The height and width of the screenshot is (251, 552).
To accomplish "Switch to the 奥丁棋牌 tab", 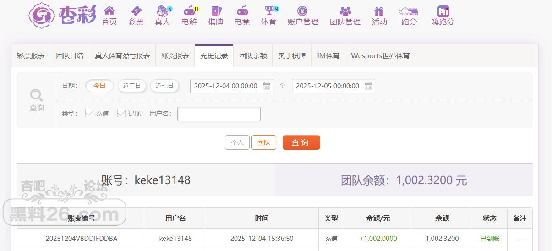I will point(292,55).
